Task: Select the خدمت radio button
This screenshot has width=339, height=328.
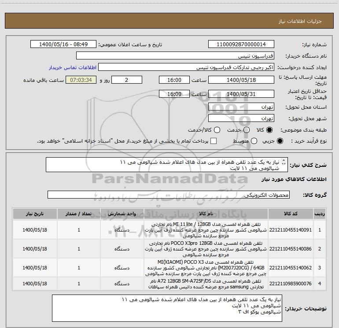Action: pos(247,130)
